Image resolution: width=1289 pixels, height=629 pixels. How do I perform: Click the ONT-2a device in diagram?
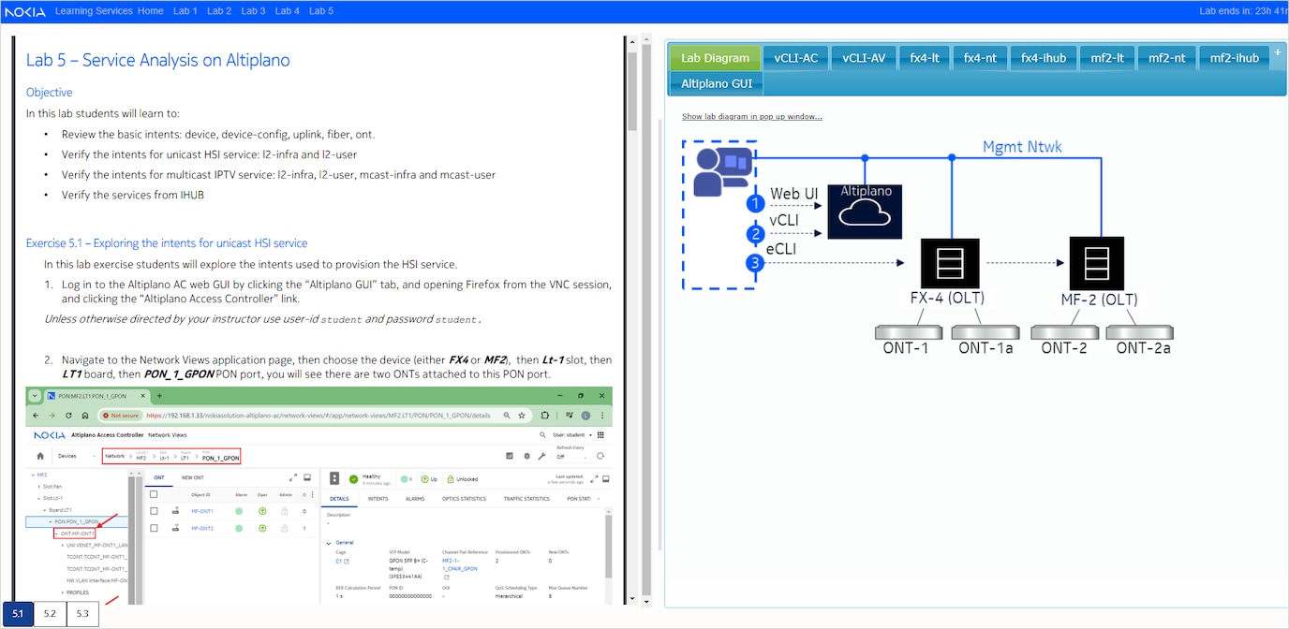pos(1139,332)
